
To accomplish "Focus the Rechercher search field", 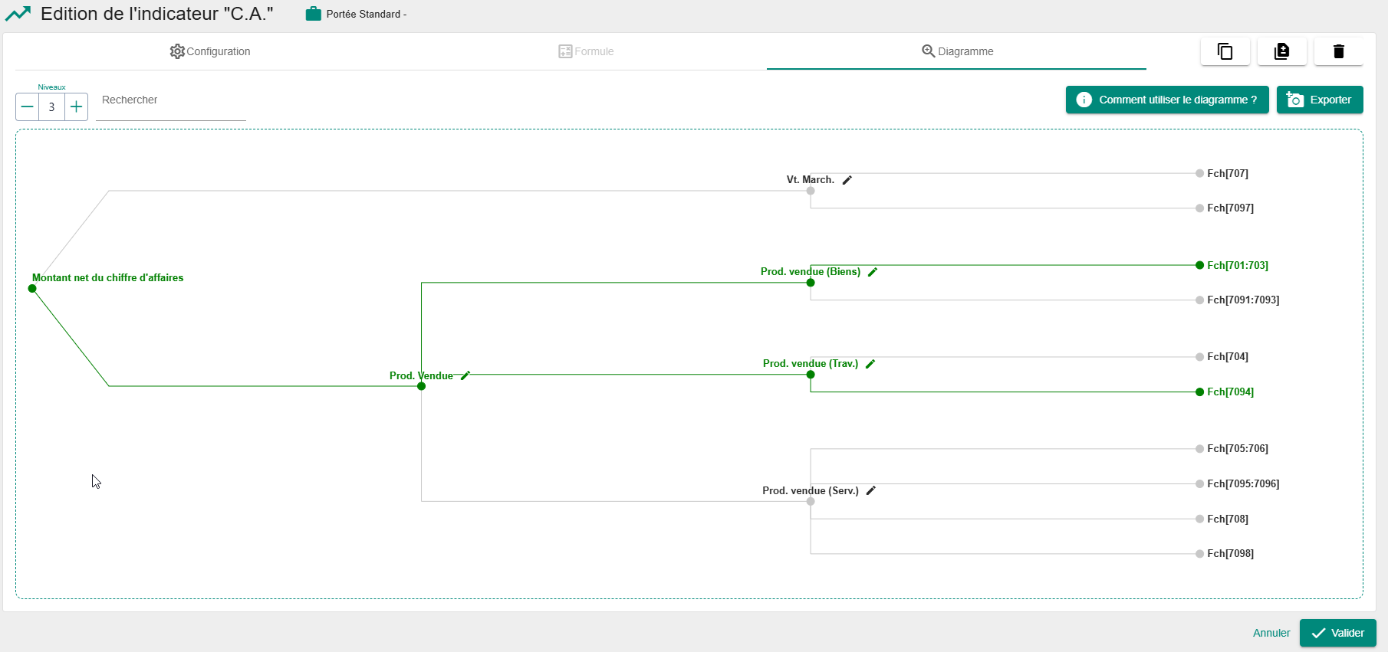I will (170, 100).
